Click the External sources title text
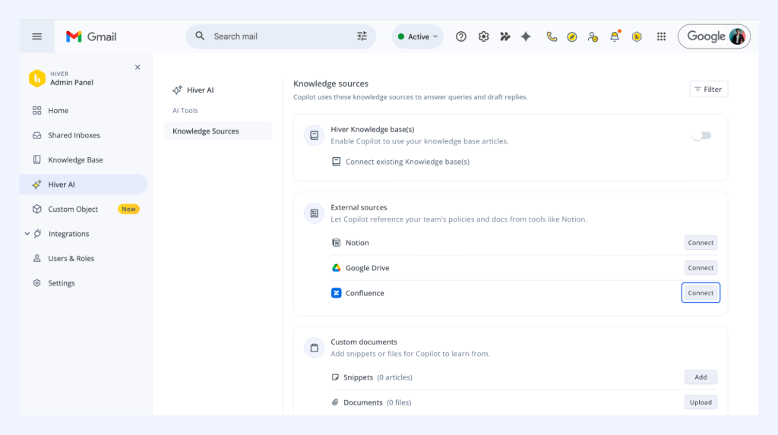This screenshot has height=435, width=778. coord(359,207)
